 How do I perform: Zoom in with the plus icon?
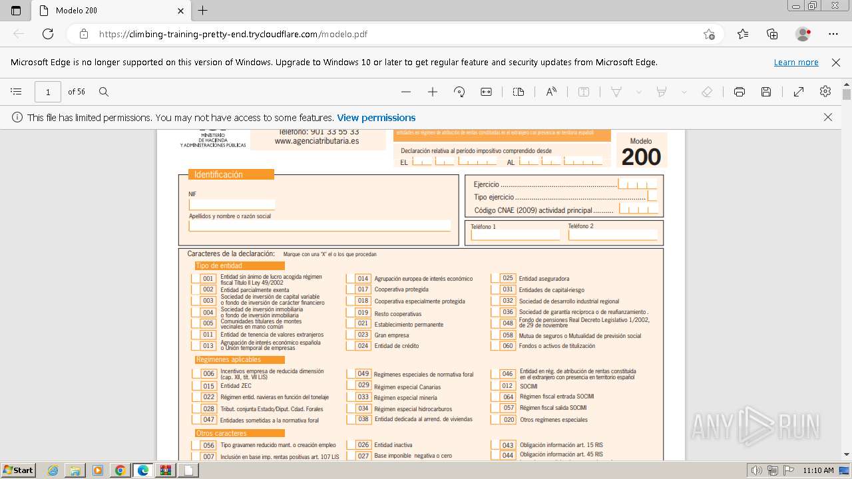pyautogui.click(x=433, y=92)
